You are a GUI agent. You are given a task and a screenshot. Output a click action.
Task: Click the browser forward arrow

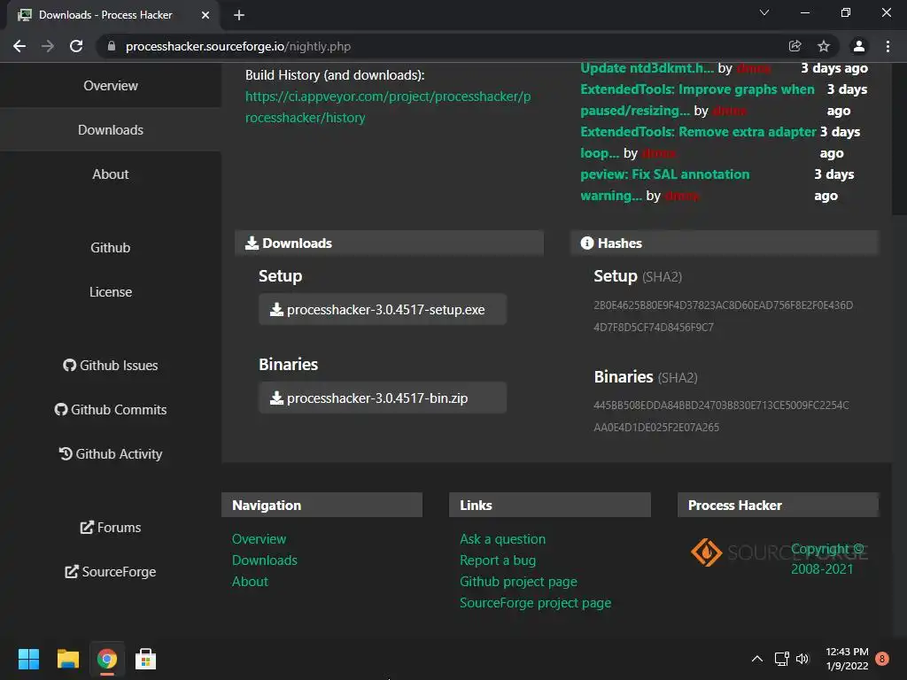[x=48, y=46]
